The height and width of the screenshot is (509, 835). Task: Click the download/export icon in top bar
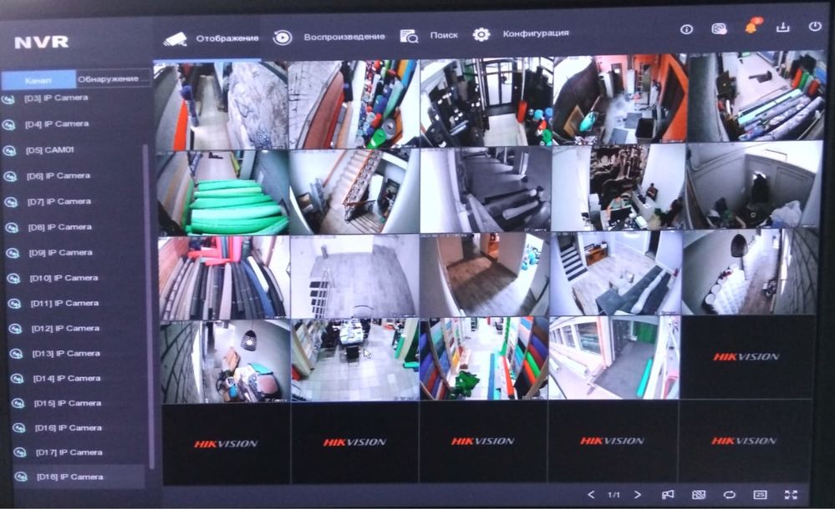(783, 28)
